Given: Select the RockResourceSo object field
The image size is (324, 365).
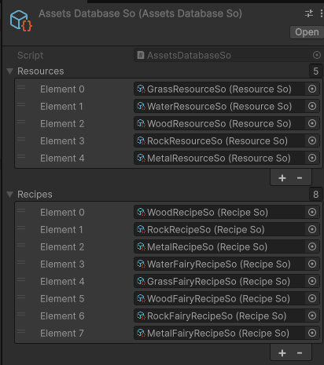Looking at the screenshot, I should pyautogui.click(x=219, y=141).
